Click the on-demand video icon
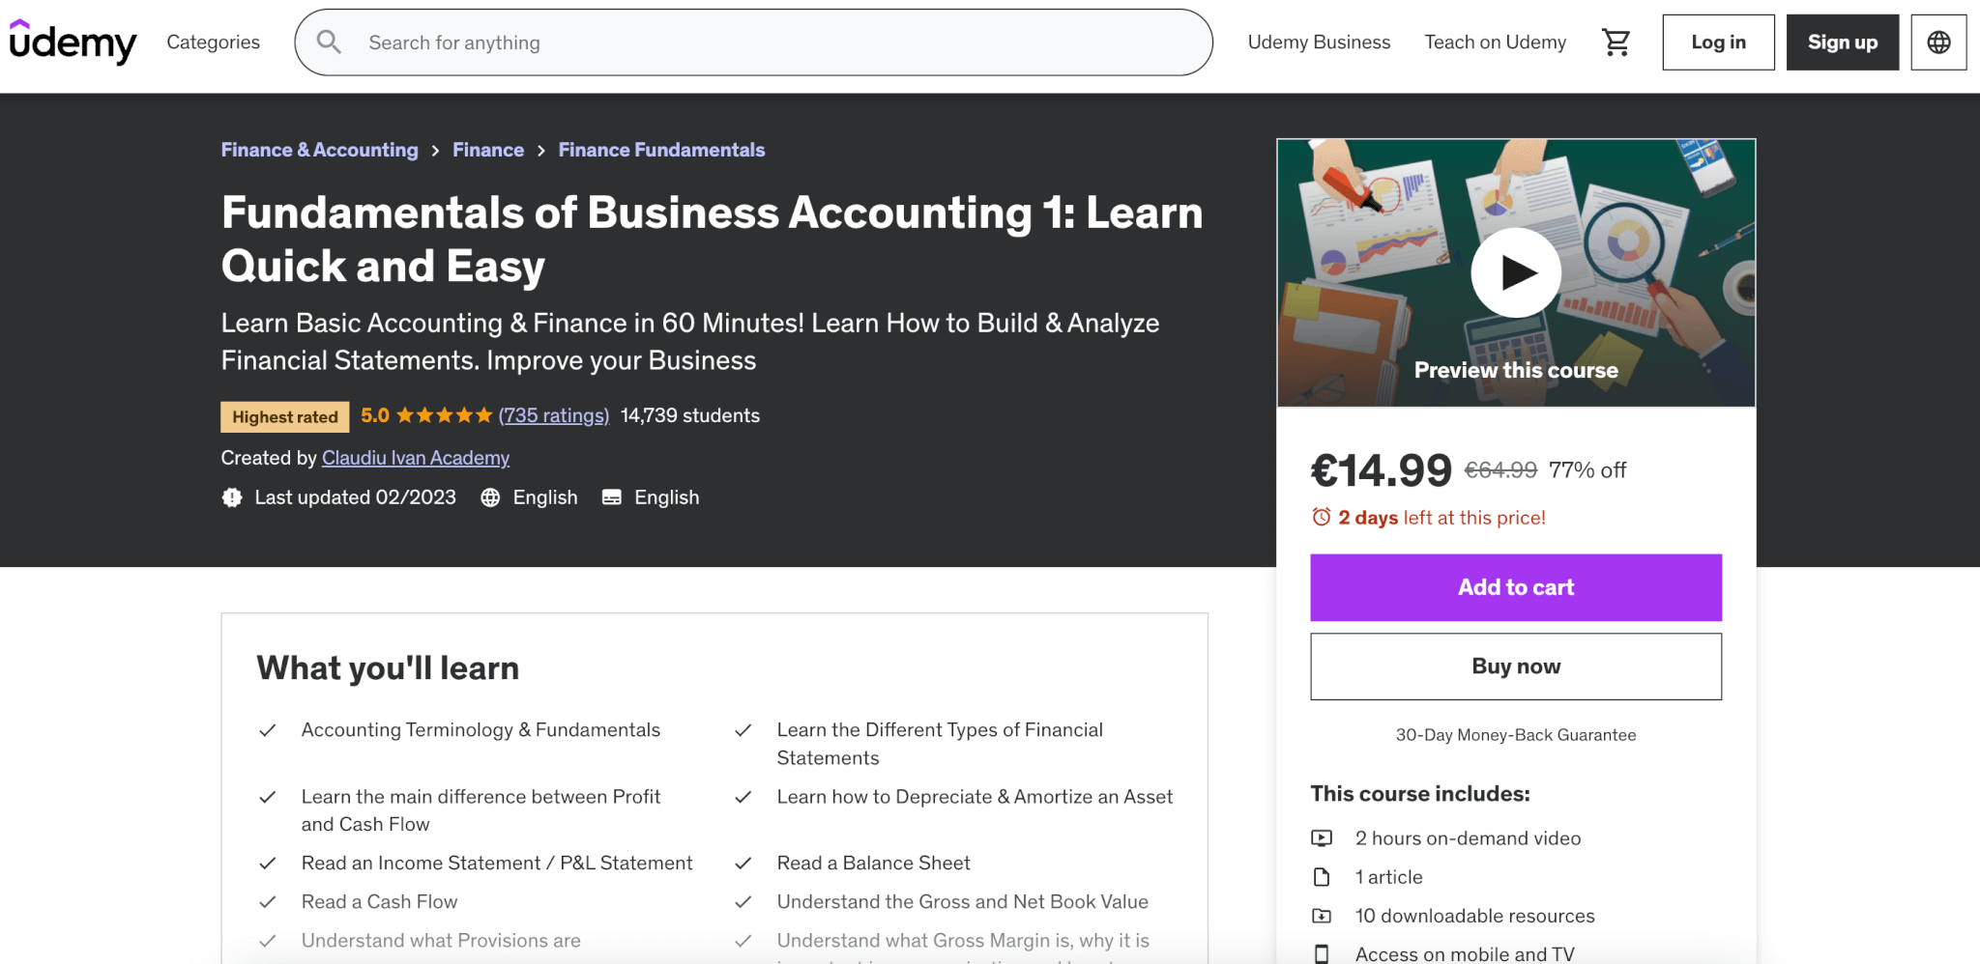 coord(1322,838)
